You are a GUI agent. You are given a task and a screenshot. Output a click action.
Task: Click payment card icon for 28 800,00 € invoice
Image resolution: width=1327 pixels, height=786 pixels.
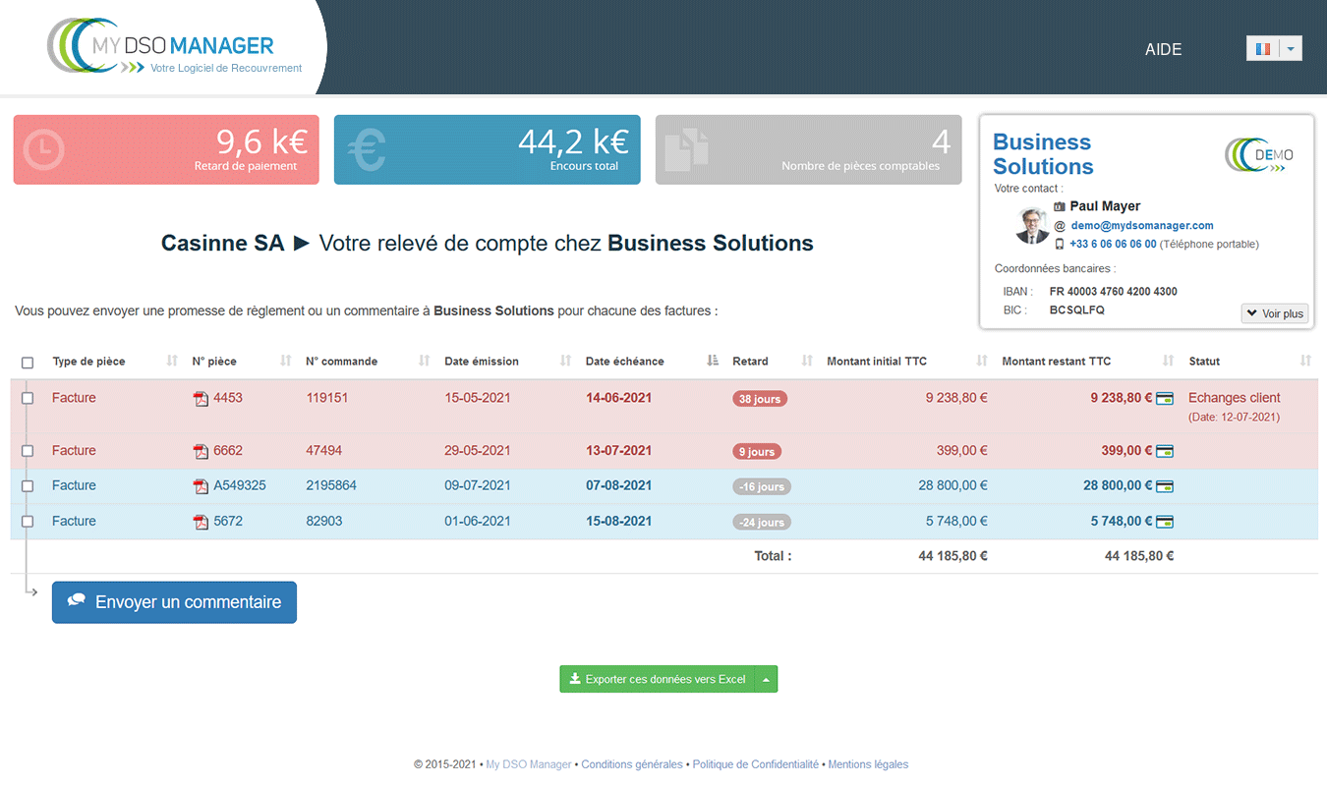[x=1165, y=486]
